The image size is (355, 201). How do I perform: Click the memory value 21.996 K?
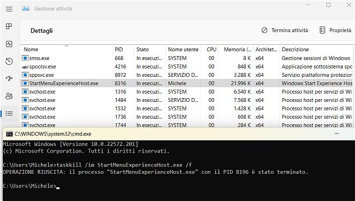tap(241, 83)
